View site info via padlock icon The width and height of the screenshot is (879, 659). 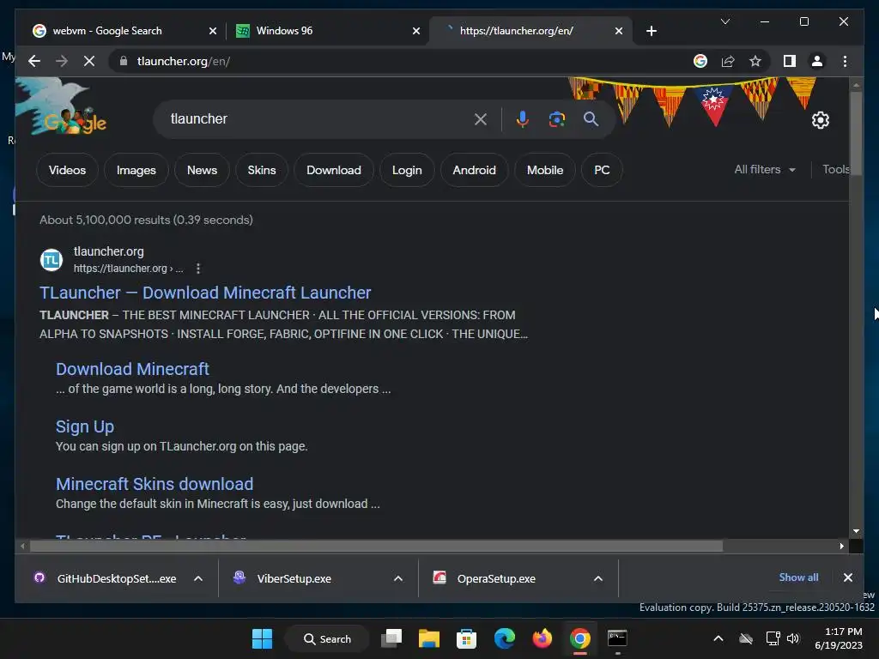124,61
